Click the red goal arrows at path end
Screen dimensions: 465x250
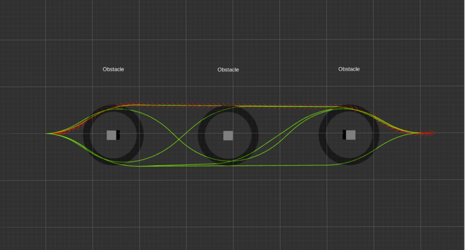(x=427, y=134)
